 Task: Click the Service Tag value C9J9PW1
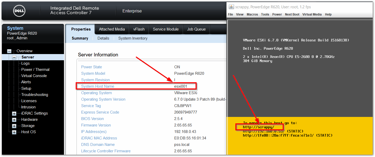[x=183, y=106]
